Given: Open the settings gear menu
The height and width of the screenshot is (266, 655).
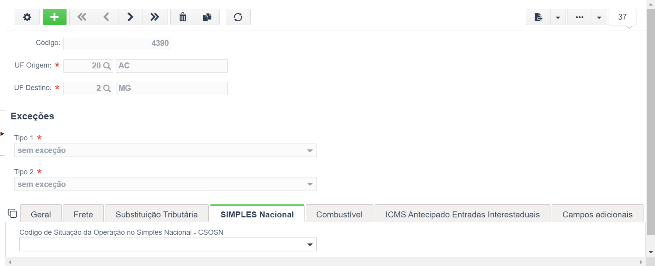Looking at the screenshot, I should click(x=27, y=17).
